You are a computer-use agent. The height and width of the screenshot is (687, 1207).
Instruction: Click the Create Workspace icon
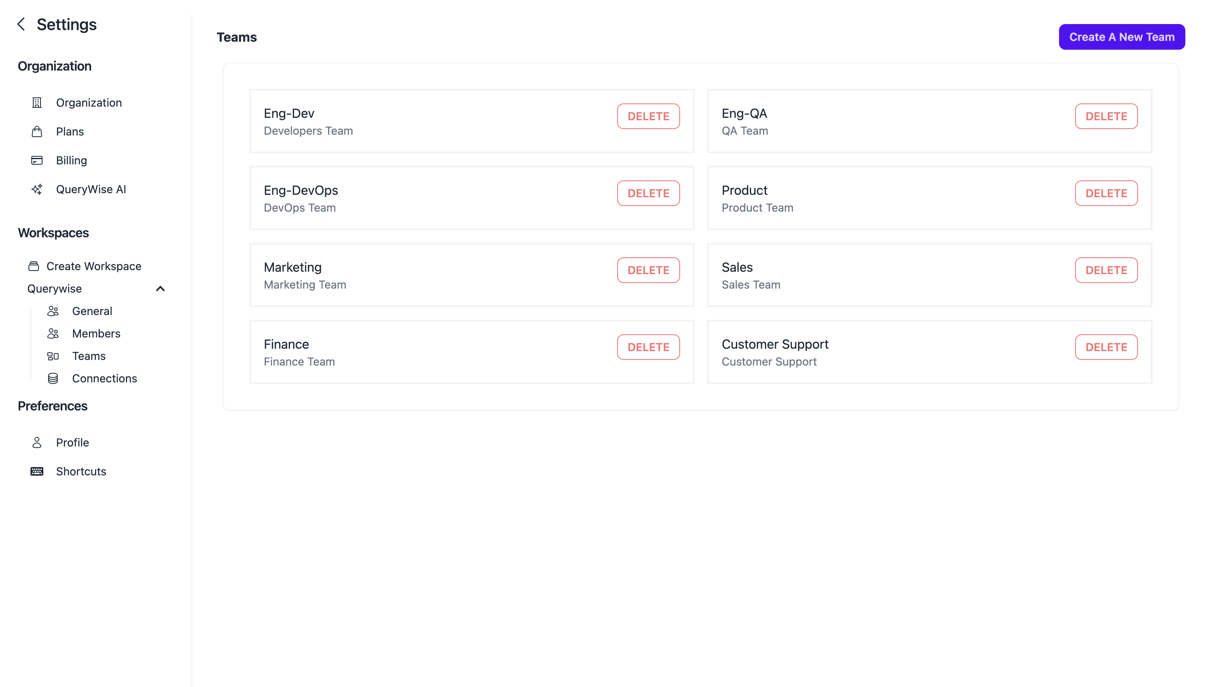coord(34,266)
